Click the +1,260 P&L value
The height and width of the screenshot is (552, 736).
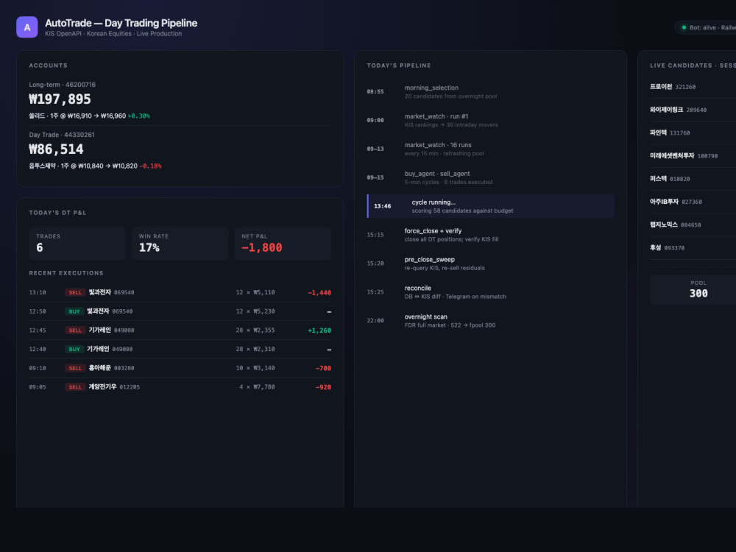[x=319, y=330]
